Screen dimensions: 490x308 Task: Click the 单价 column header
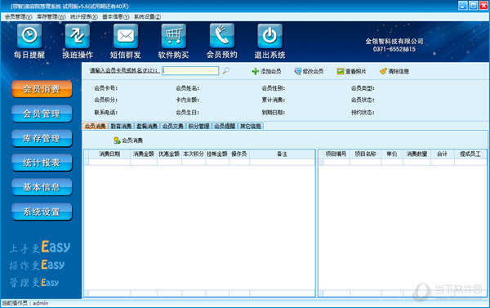point(392,154)
